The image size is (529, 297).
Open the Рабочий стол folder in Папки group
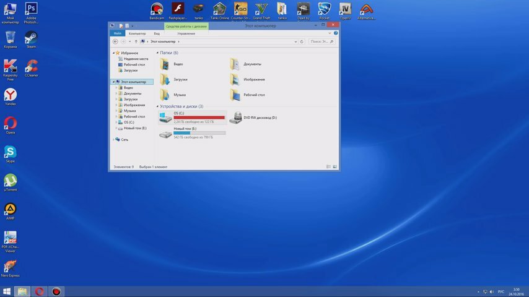[x=247, y=95]
